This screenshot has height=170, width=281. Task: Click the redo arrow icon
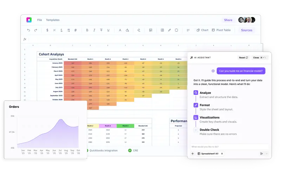pos(35,30)
